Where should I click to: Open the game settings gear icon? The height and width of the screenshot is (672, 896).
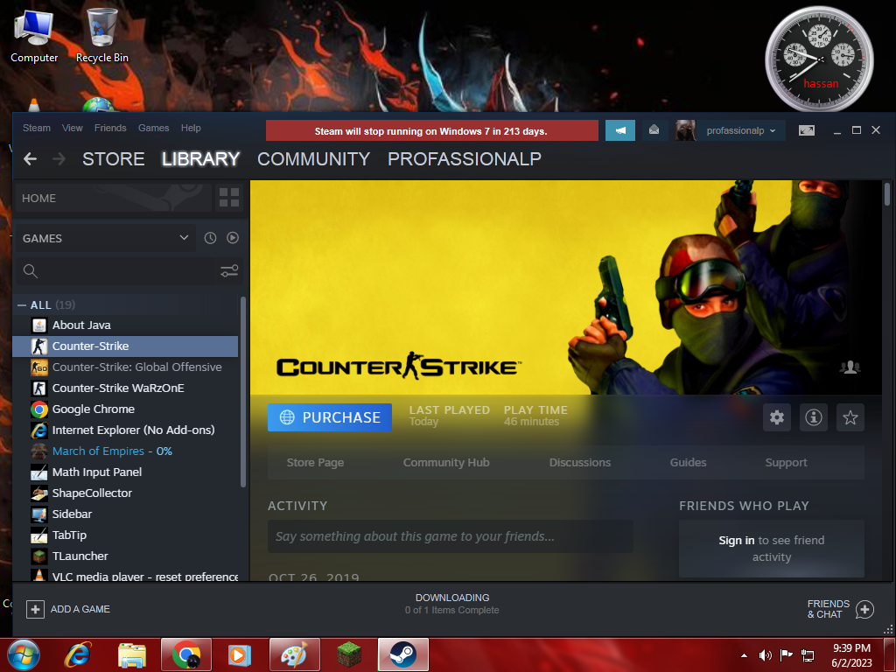point(777,417)
